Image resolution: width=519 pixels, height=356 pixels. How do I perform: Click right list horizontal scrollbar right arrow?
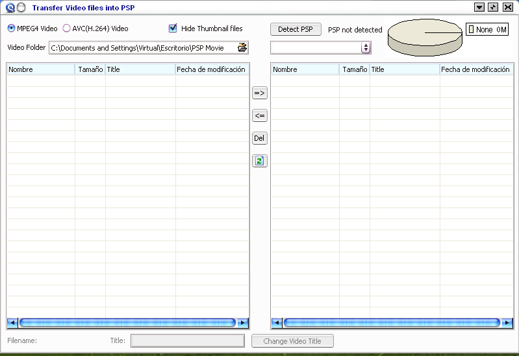507,323
